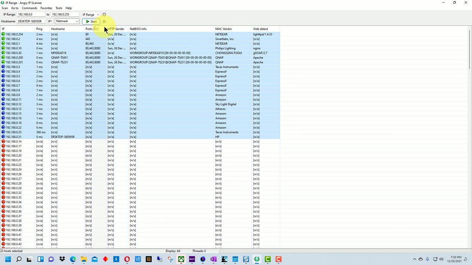Open the Favorites menu
Viewport: 472px width, 265px height.
pyautogui.click(x=46, y=8)
